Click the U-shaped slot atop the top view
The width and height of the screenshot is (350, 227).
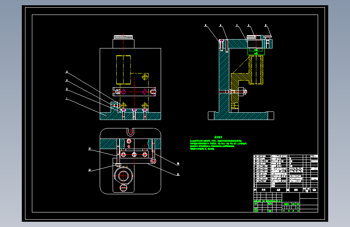click(x=130, y=132)
